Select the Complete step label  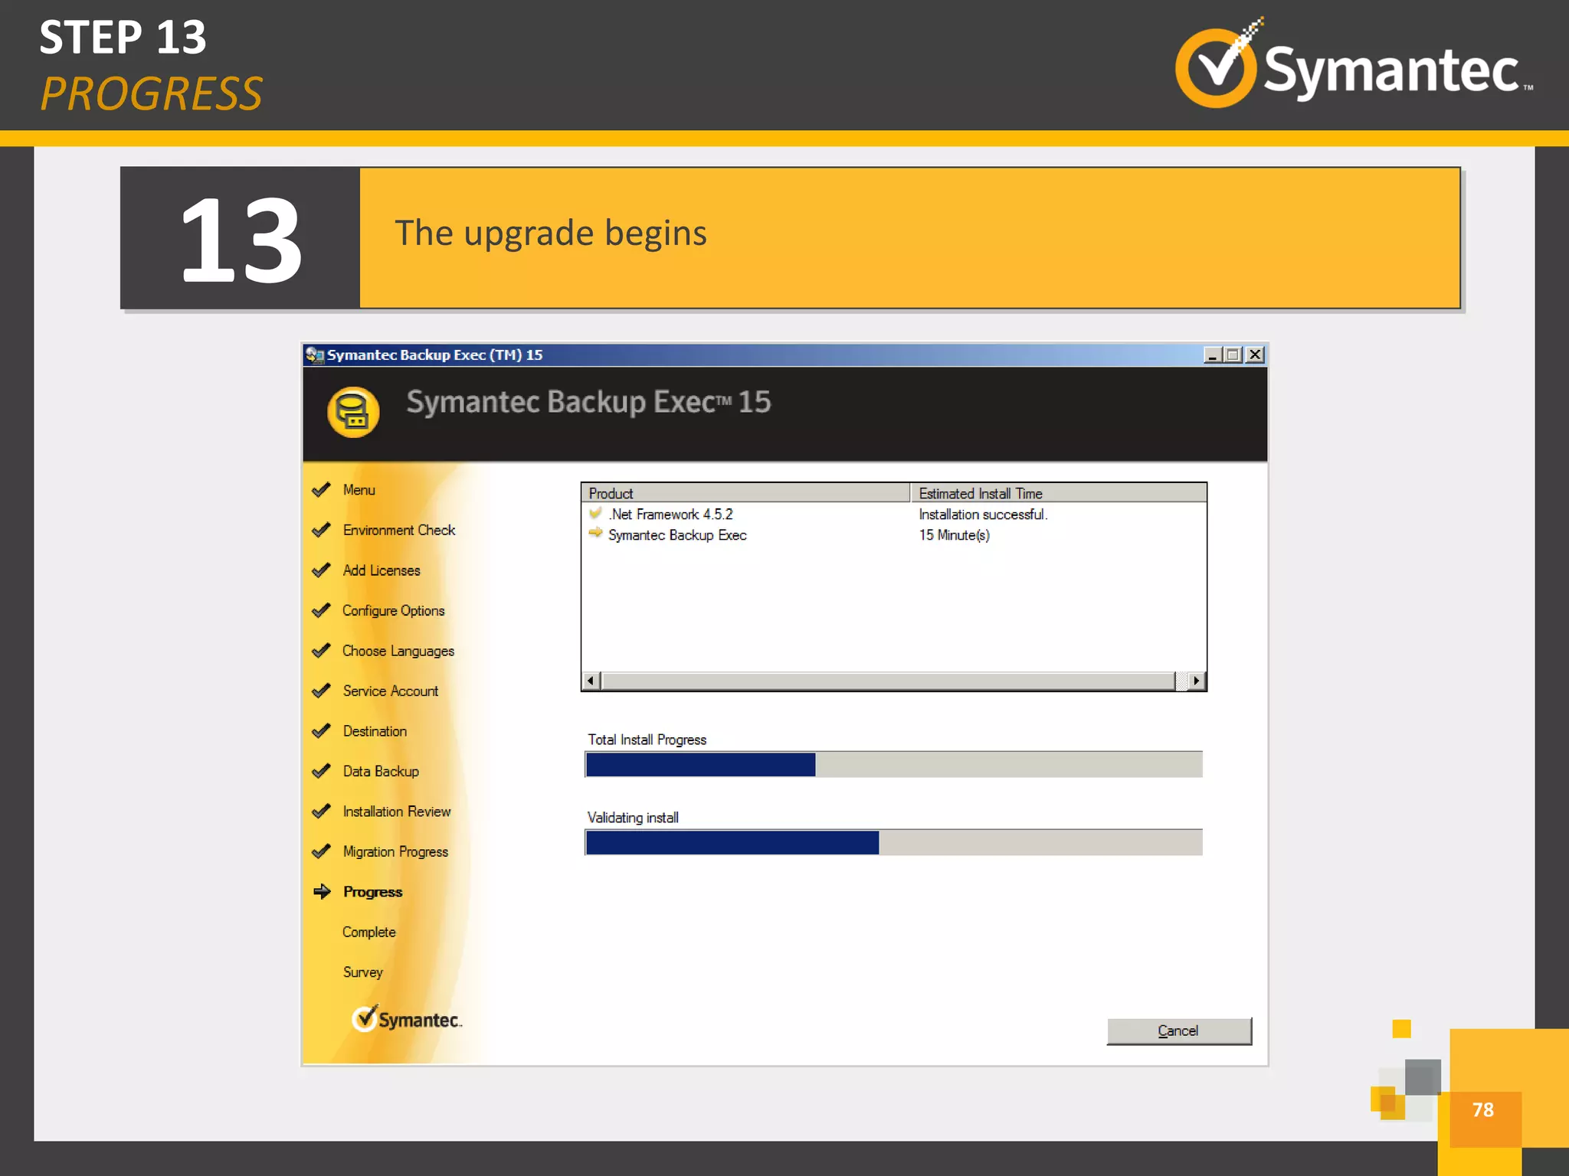click(369, 932)
